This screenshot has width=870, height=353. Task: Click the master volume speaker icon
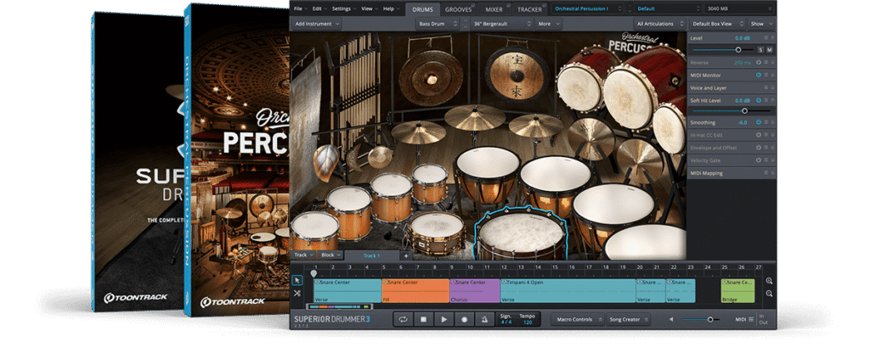(x=671, y=319)
